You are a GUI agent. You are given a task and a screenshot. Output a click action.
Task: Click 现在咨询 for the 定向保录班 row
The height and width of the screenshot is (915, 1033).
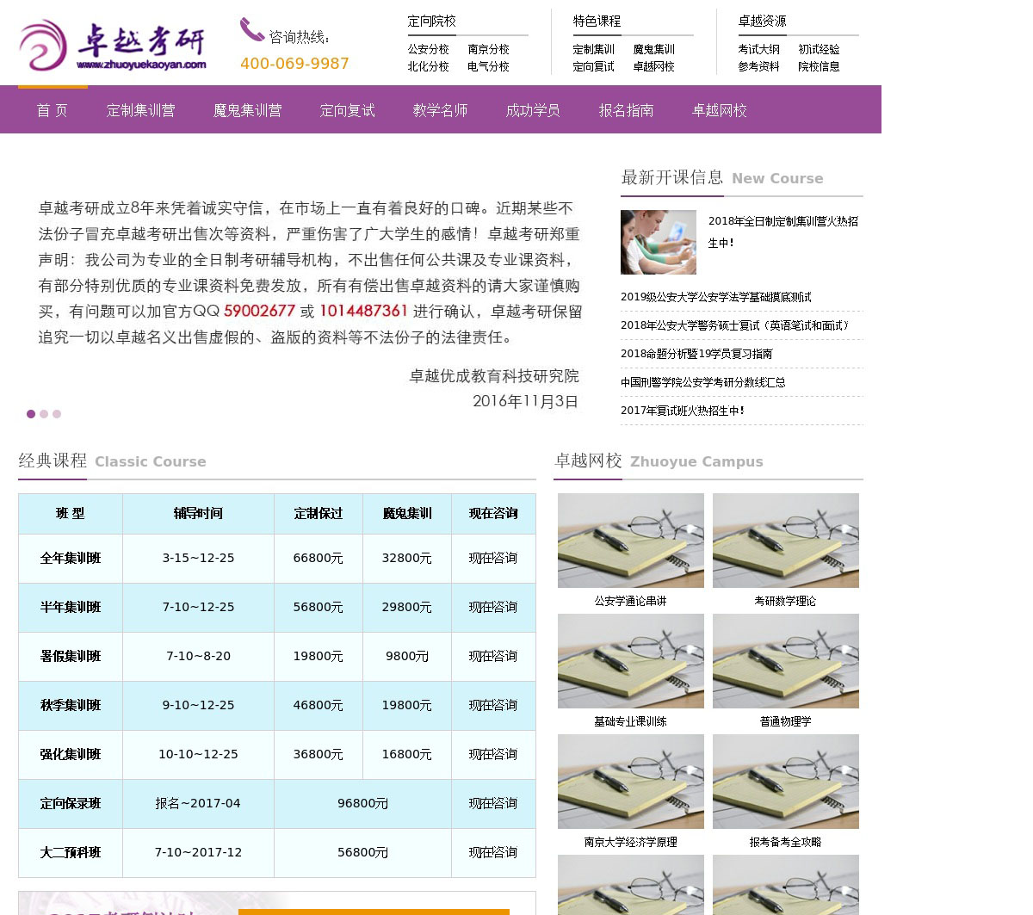coord(492,803)
